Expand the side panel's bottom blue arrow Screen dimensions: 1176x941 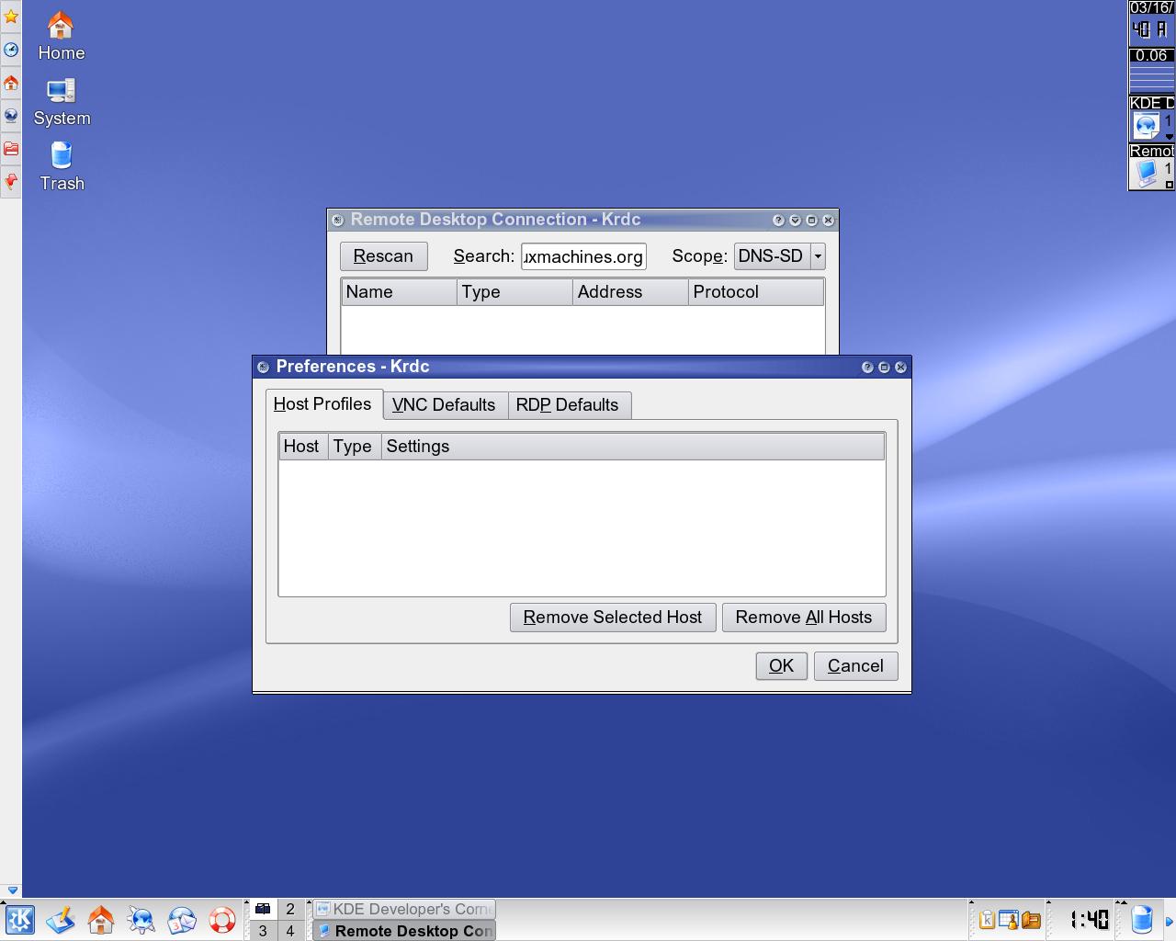(11, 890)
